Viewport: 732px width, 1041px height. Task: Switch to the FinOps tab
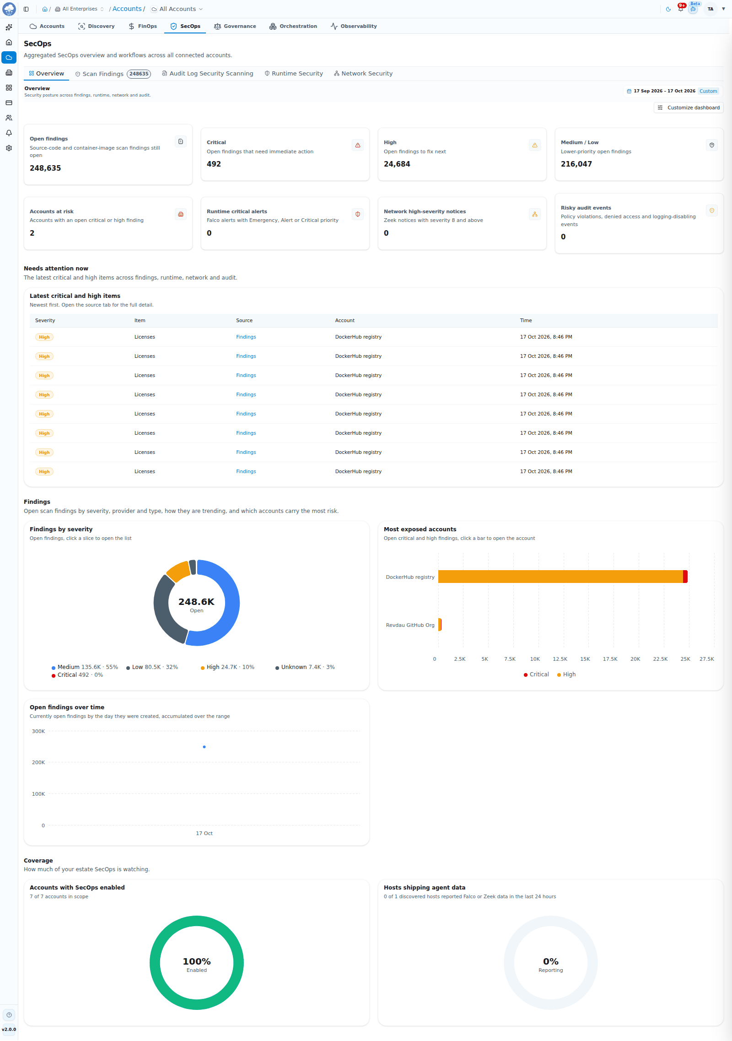pyautogui.click(x=143, y=27)
